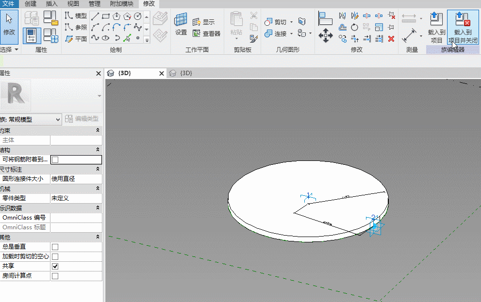Viewport: 481px width, 302px height.
Task: Toggle 可将钢筋附着到 checkbox
Action: click(55, 159)
